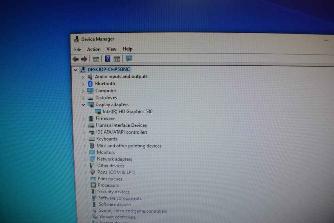This screenshot has height=223, width=334.
Task: Select the Security devices label
Action: coord(114,192)
